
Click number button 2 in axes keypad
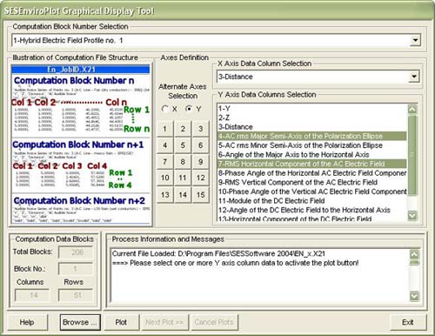coord(183,129)
